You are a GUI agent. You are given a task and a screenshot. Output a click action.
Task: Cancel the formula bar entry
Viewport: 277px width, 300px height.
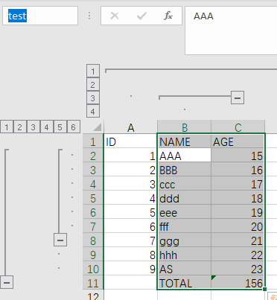pos(115,16)
